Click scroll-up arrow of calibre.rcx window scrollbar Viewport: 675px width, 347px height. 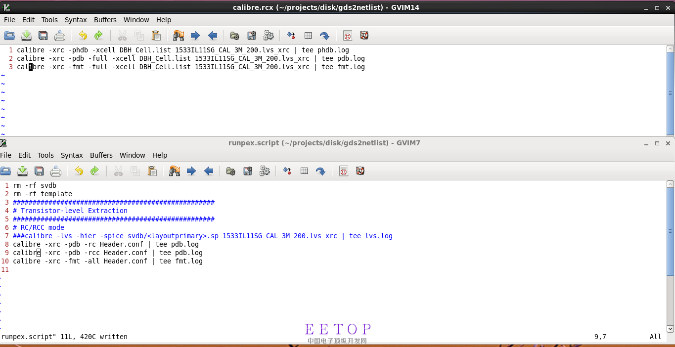[671, 48]
